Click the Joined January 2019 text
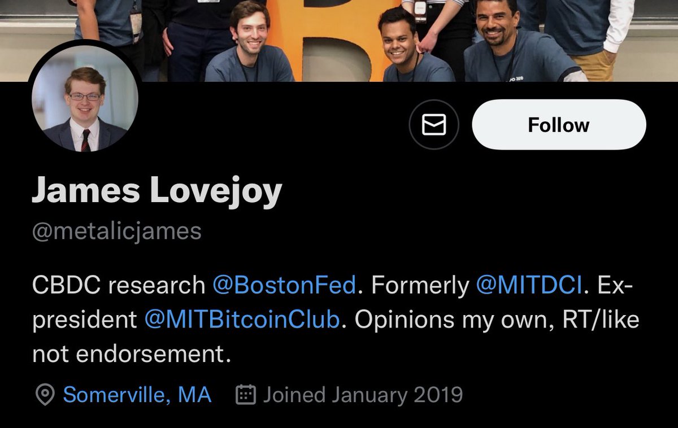Viewport: 678px width, 428px height. click(x=363, y=395)
